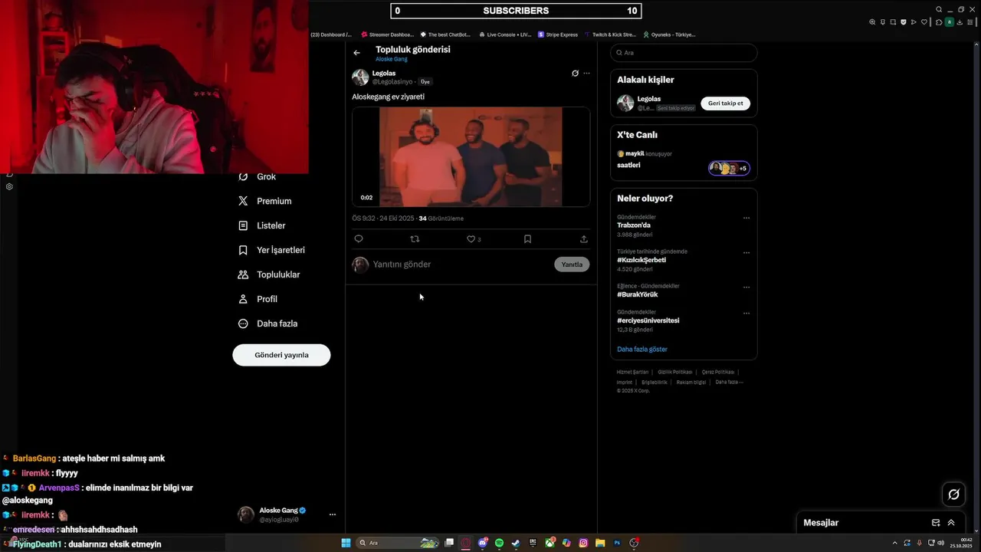981x552 pixels.
Task: Click the Daha fazla göster link
Action: click(642, 349)
